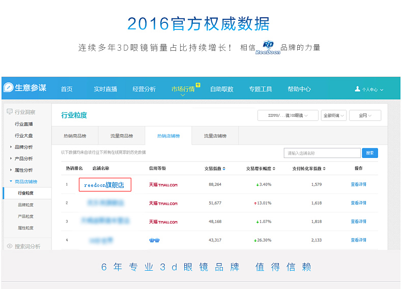
Task: Click the blurred shop name in row 3
Action: pos(105,220)
